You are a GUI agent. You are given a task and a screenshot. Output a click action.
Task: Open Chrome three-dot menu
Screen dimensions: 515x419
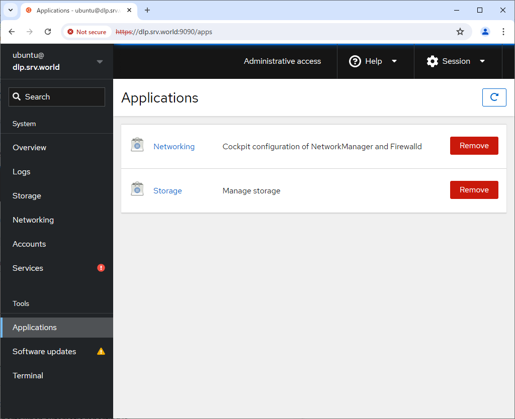(503, 32)
